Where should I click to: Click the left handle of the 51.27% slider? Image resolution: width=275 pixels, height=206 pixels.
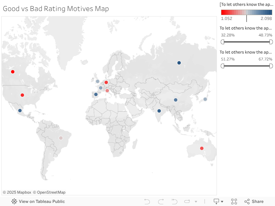[x=222, y=66]
